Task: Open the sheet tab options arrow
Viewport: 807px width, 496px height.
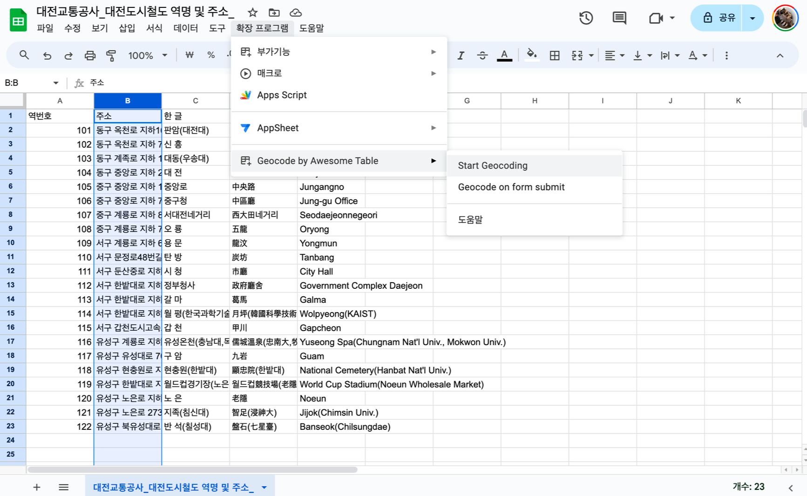Action: [x=264, y=488]
